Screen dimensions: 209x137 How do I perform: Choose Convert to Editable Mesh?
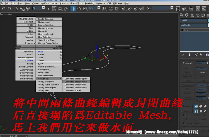coord(76,82)
